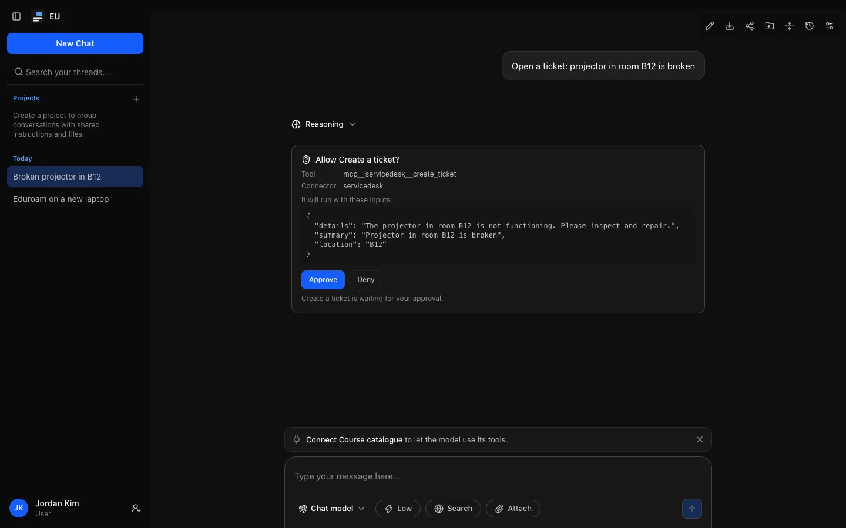Click the waiting for your approval status text

pyautogui.click(x=372, y=299)
